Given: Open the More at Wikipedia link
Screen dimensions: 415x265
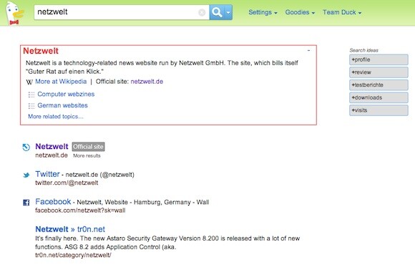Looking at the screenshot, I should [x=61, y=82].
